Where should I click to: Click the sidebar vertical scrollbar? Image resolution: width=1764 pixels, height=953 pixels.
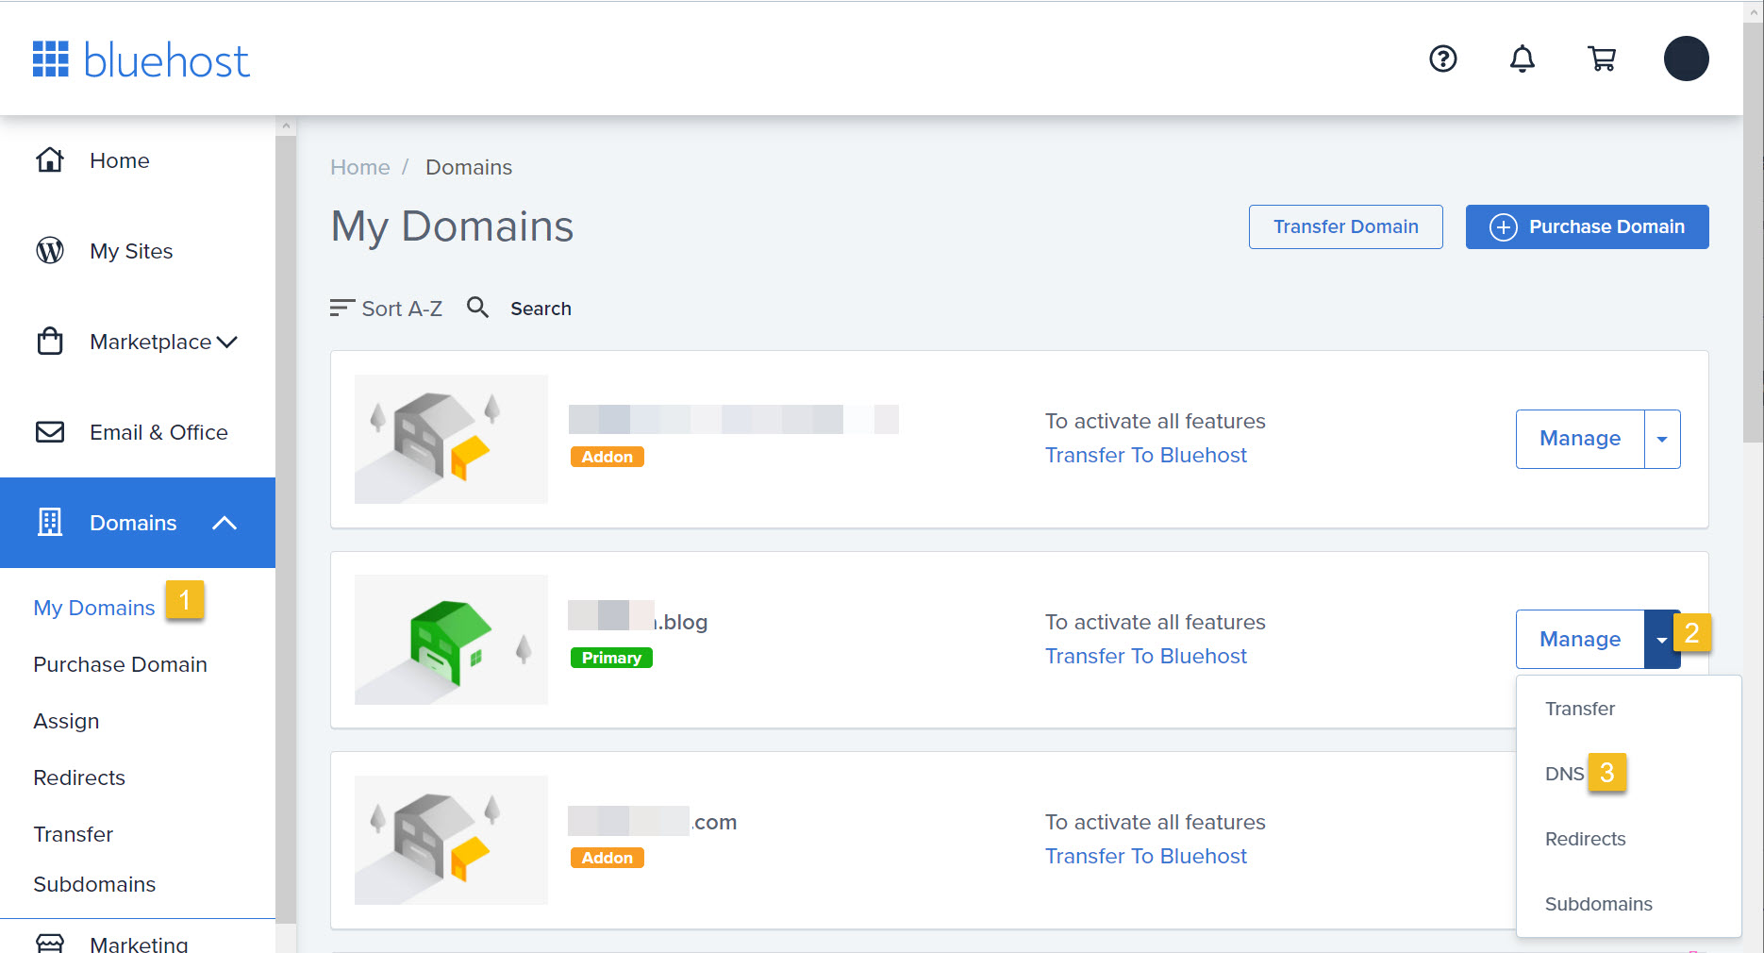pyautogui.click(x=286, y=528)
